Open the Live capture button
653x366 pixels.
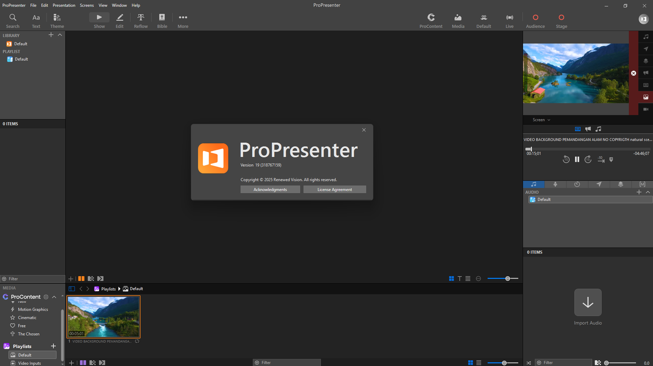point(510,21)
